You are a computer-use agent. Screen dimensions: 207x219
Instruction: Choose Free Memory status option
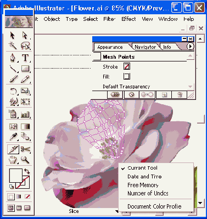143,185
